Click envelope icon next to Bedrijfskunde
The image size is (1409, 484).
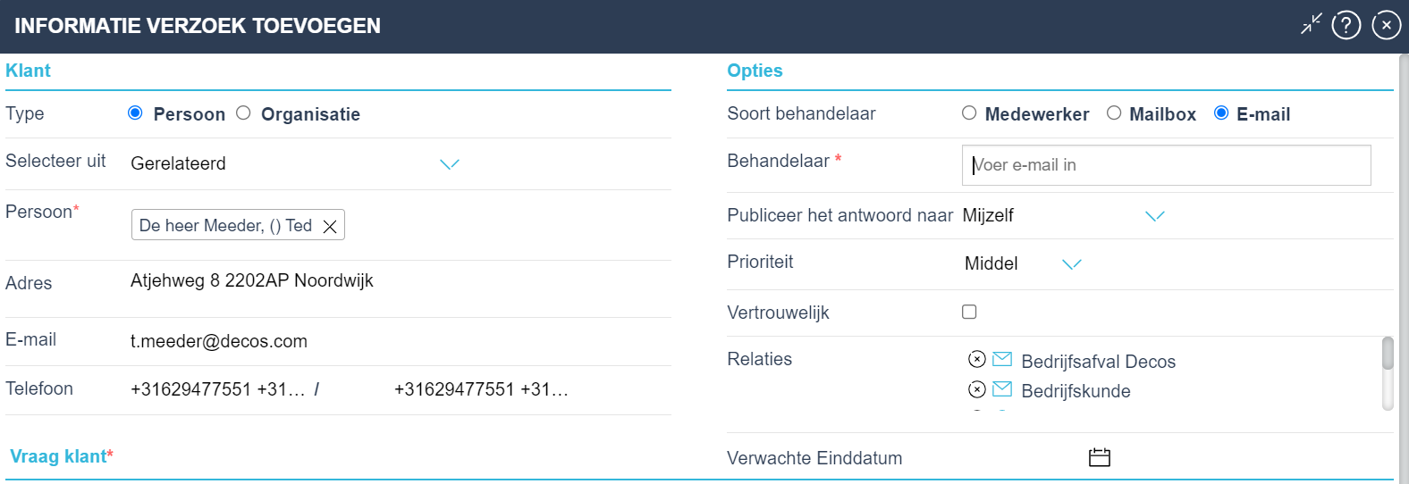tap(1002, 389)
